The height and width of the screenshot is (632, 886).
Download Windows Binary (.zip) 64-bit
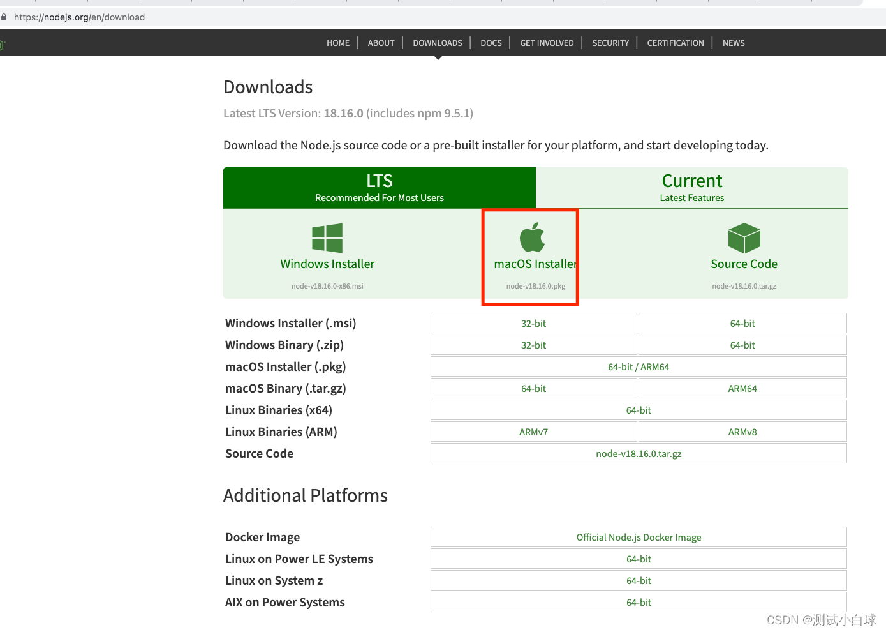point(742,345)
